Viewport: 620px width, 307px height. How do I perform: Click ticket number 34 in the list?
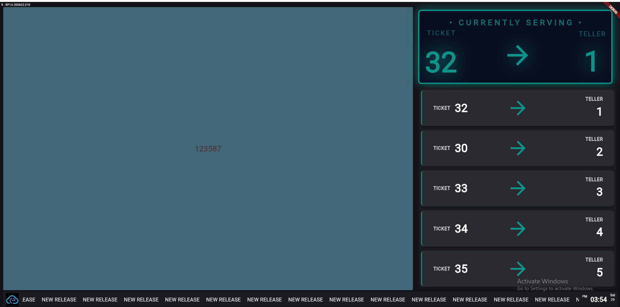[x=461, y=229]
